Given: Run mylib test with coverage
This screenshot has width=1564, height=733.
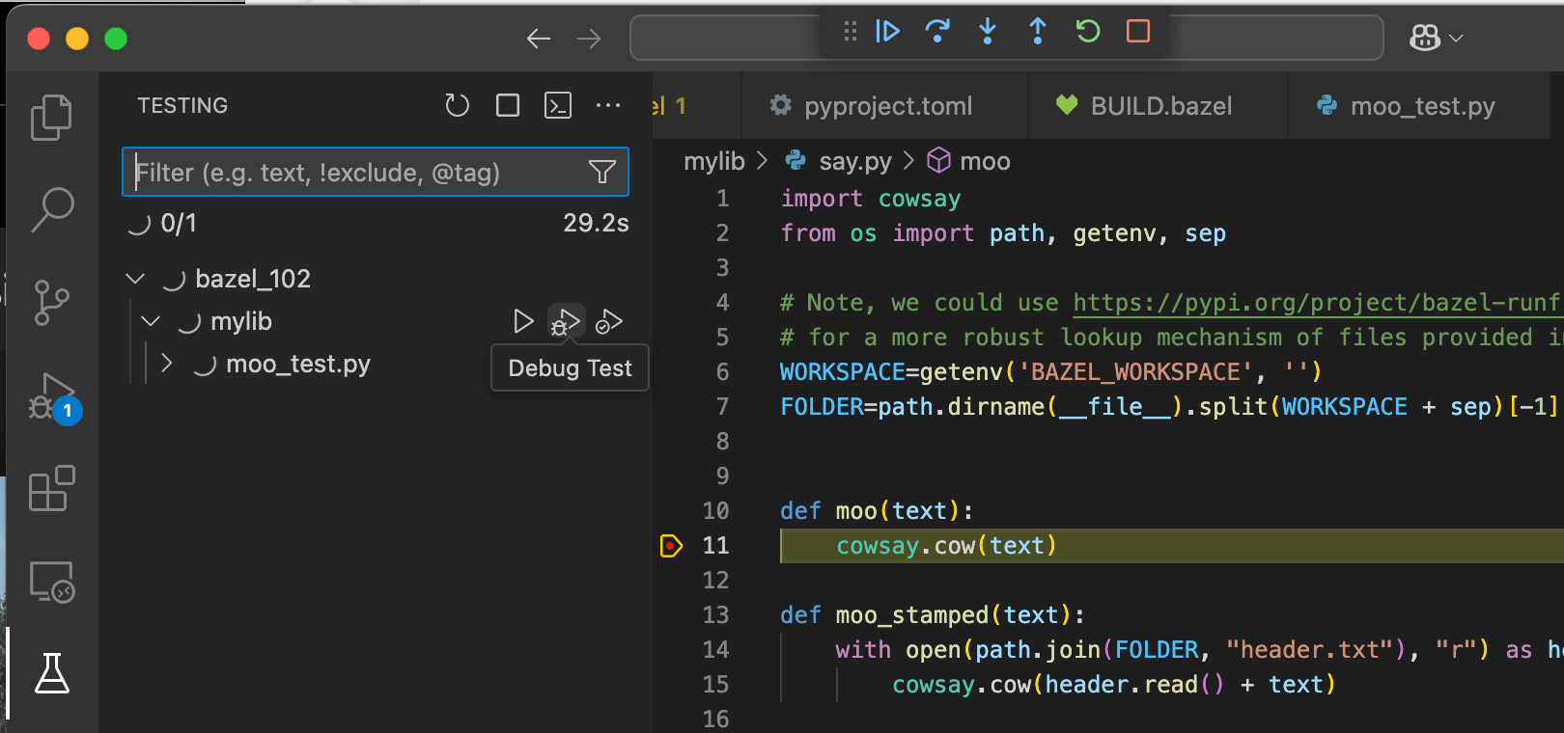Looking at the screenshot, I should pos(609,321).
